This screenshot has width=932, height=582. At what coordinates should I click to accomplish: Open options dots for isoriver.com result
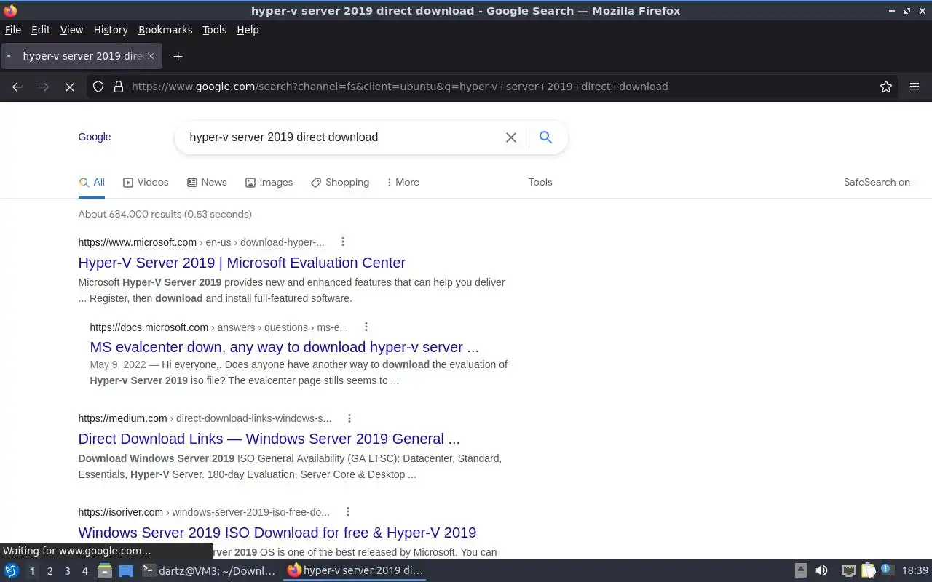[x=347, y=512]
